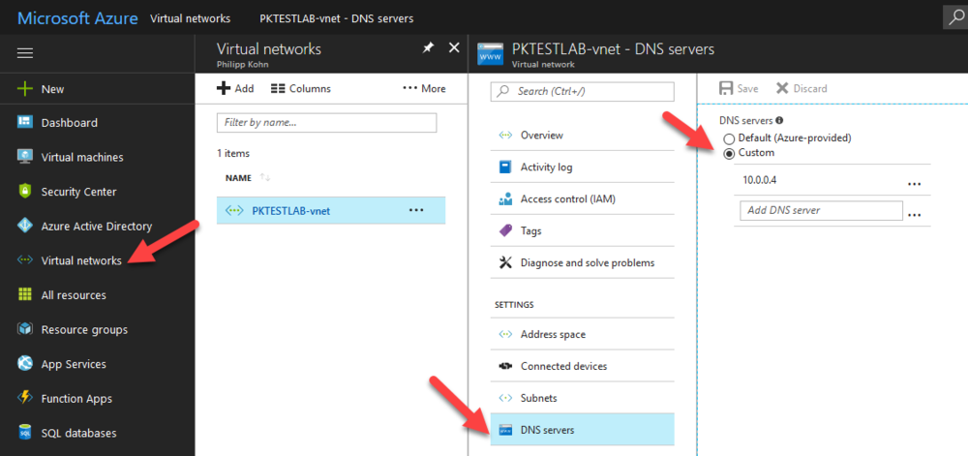This screenshot has width=968, height=456.
Task: Click the Function Apps lightning icon
Action: point(25,399)
